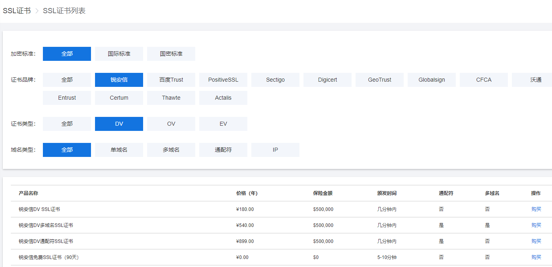The image size is (552, 267).
Task: Choose the Sectigo brand filter
Action: (275, 80)
